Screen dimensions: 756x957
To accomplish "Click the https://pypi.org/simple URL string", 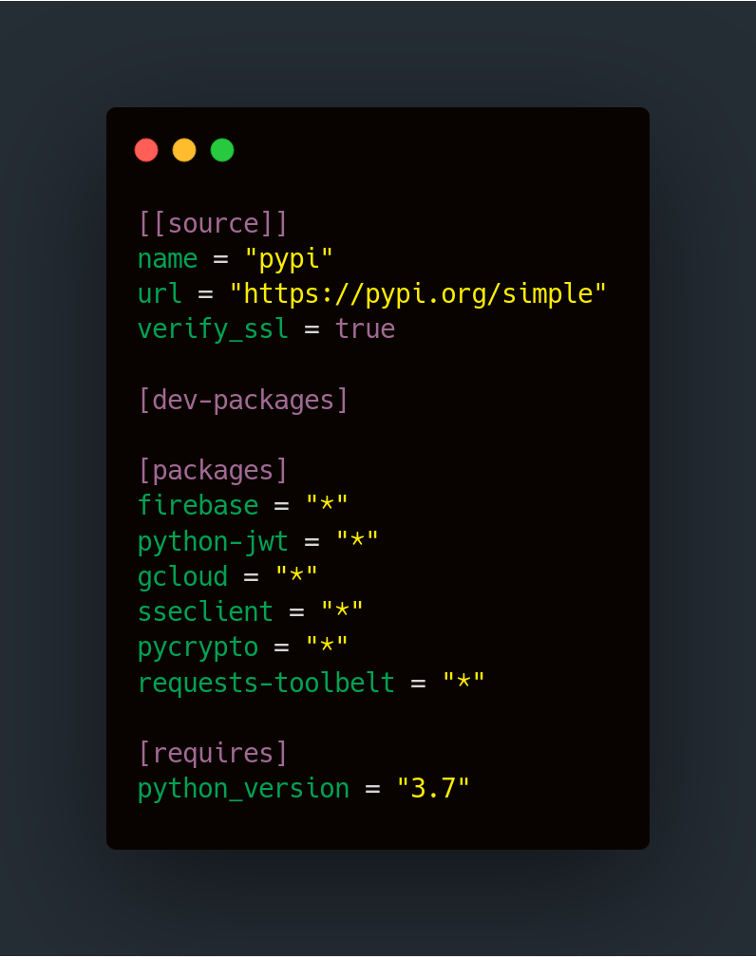I will click(418, 294).
